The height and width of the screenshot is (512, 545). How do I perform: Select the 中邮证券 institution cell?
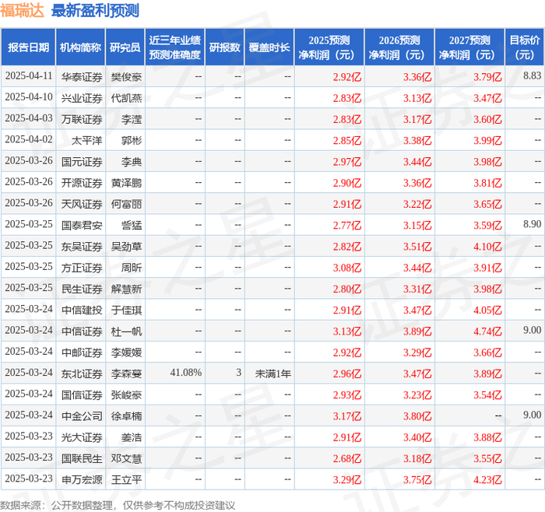(x=82, y=352)
